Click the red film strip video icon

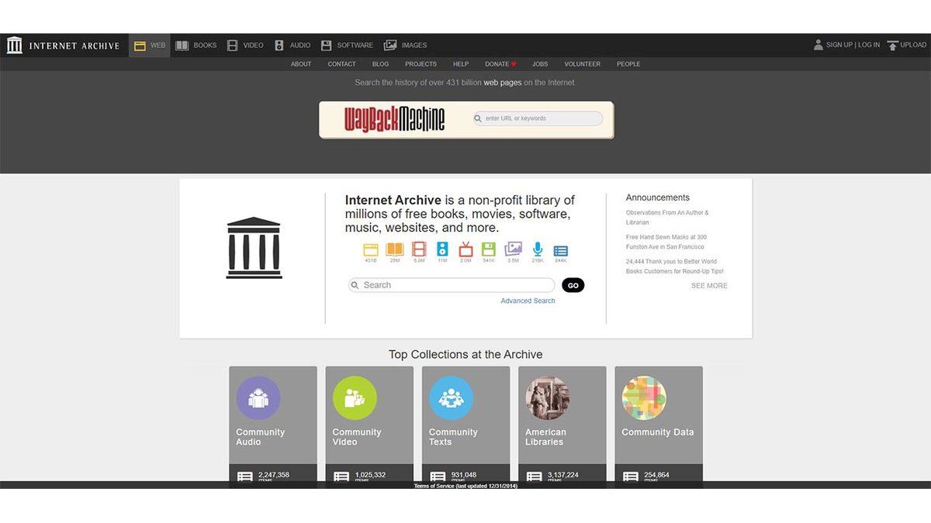coord(418,249)
